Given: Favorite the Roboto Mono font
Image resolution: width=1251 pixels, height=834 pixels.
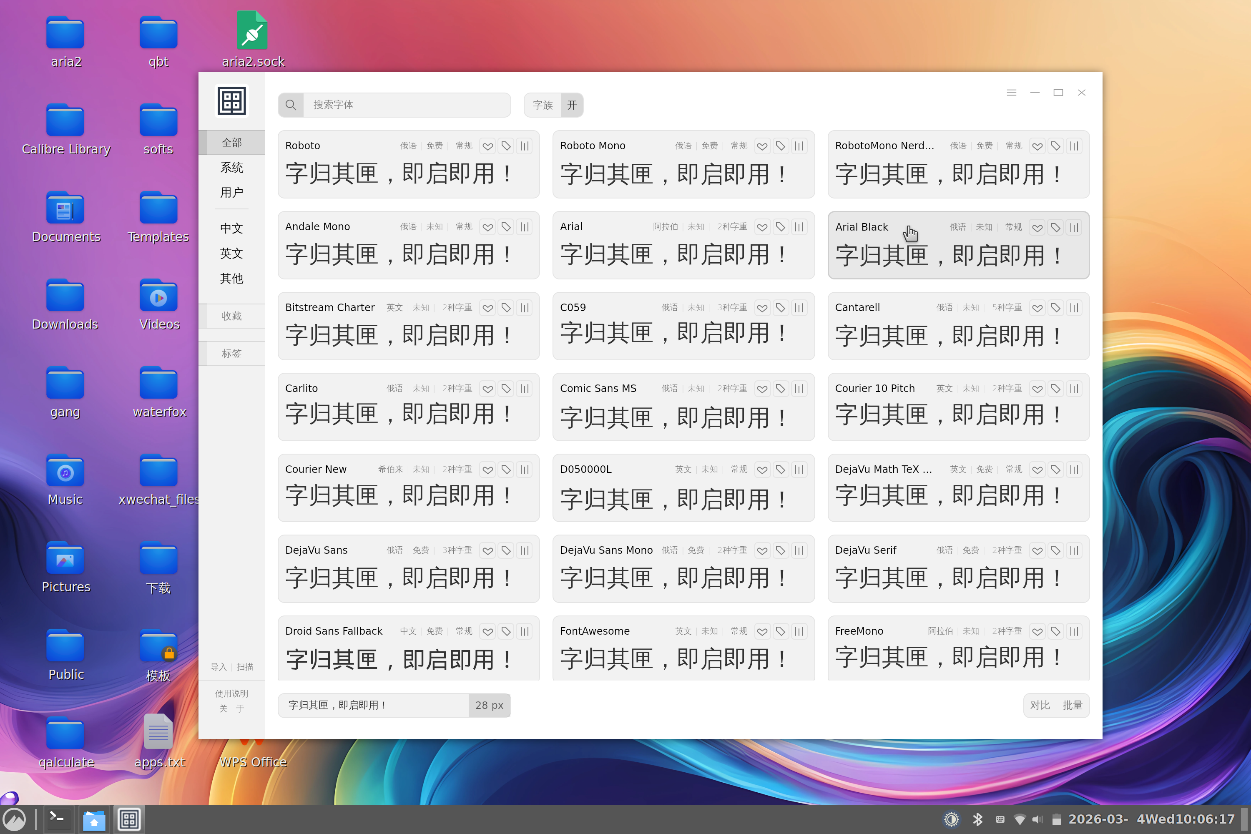Looking at the screenshot, I should (762, 146).
